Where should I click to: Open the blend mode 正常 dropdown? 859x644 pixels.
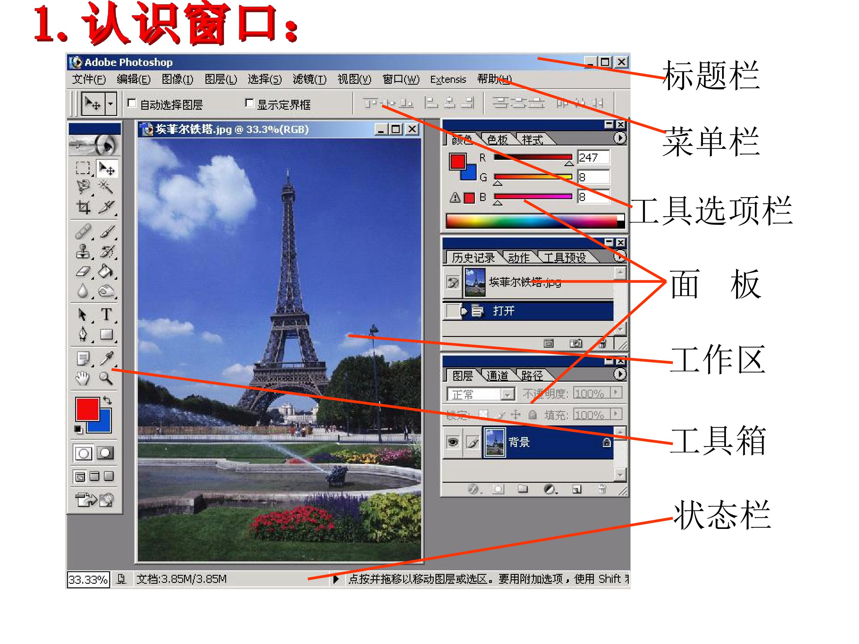(481, 394)
